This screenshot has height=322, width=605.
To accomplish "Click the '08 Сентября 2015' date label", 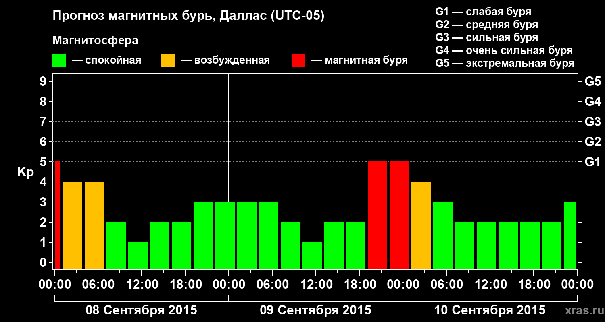I will [x=142, y=310].
